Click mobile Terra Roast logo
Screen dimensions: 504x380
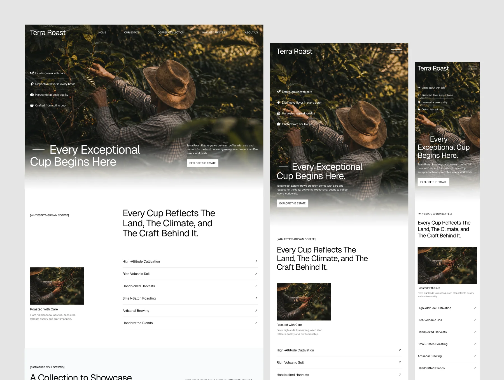click(x=433, y=68)
